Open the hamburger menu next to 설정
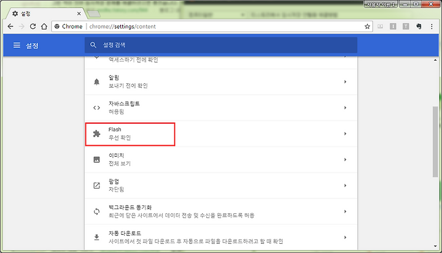 (17, 45)
